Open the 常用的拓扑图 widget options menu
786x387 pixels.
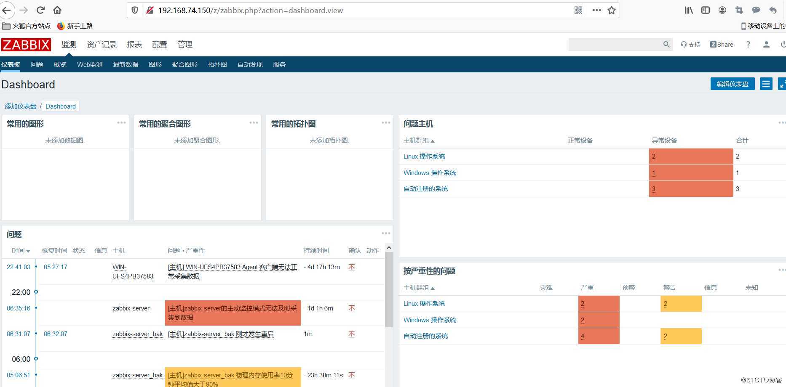tap(386, 123)
